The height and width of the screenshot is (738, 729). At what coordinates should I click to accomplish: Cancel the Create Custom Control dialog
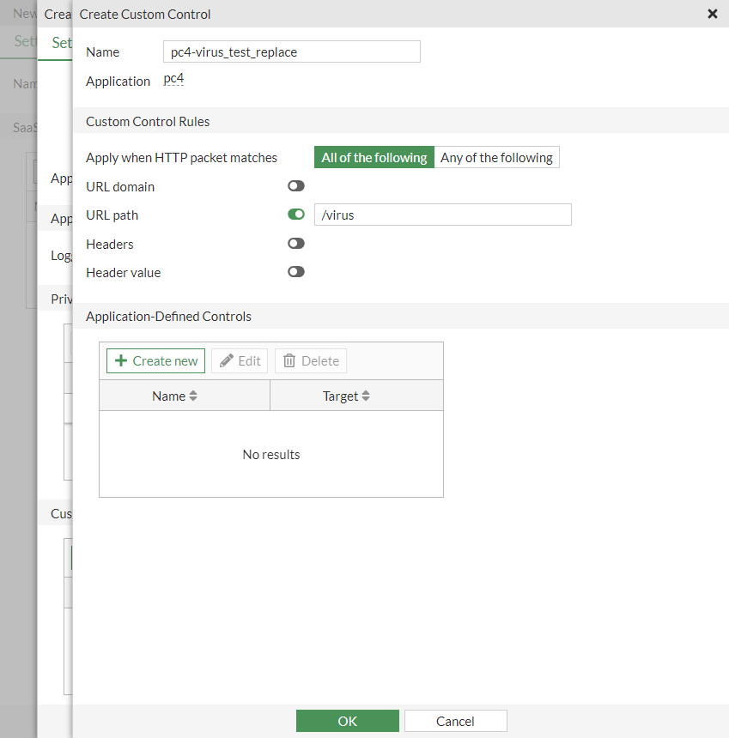click(455, 720)
